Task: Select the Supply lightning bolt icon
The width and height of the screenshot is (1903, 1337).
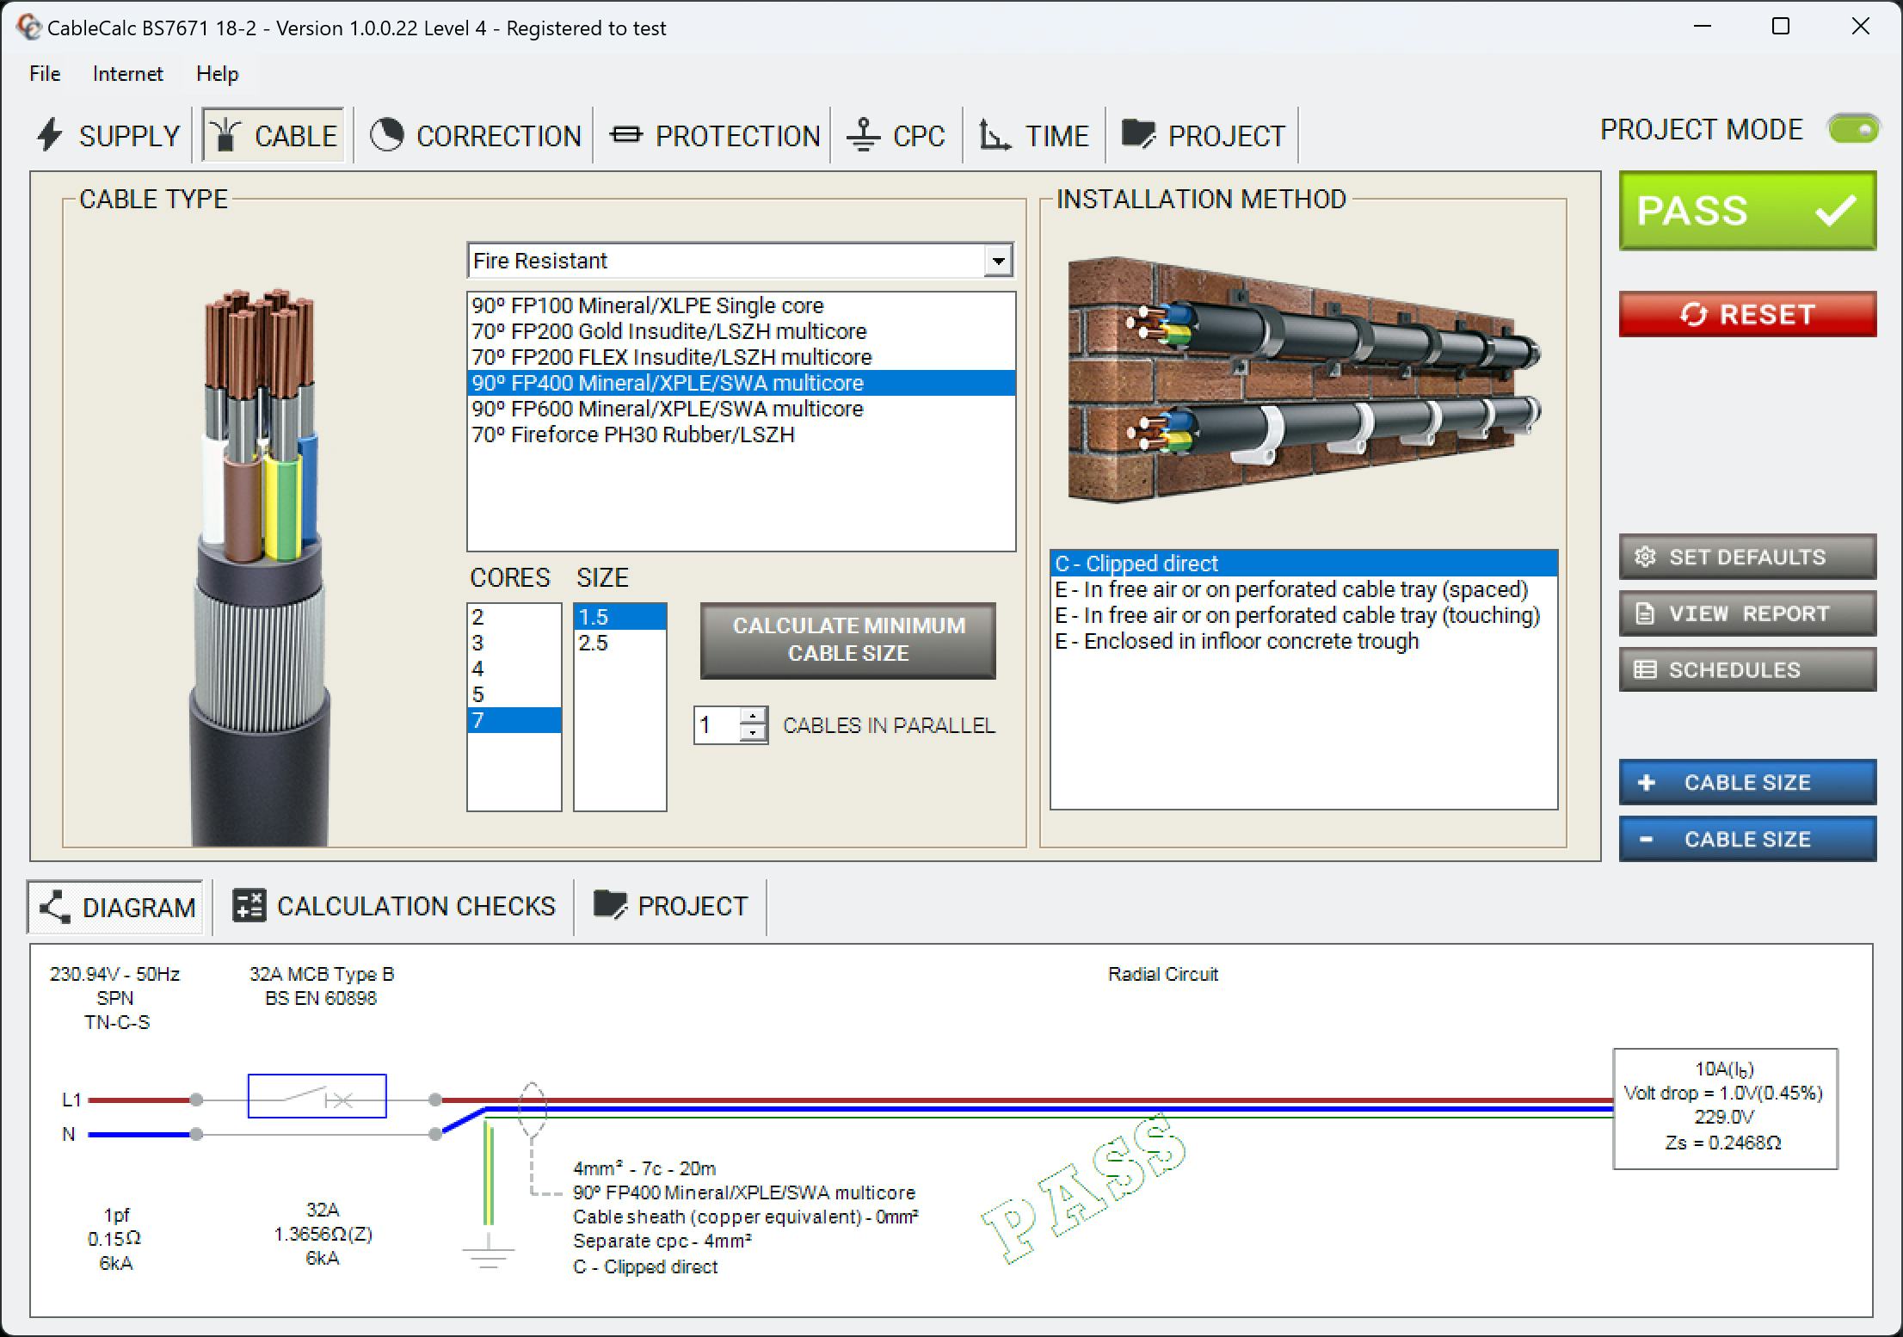Action: point(49,134)
